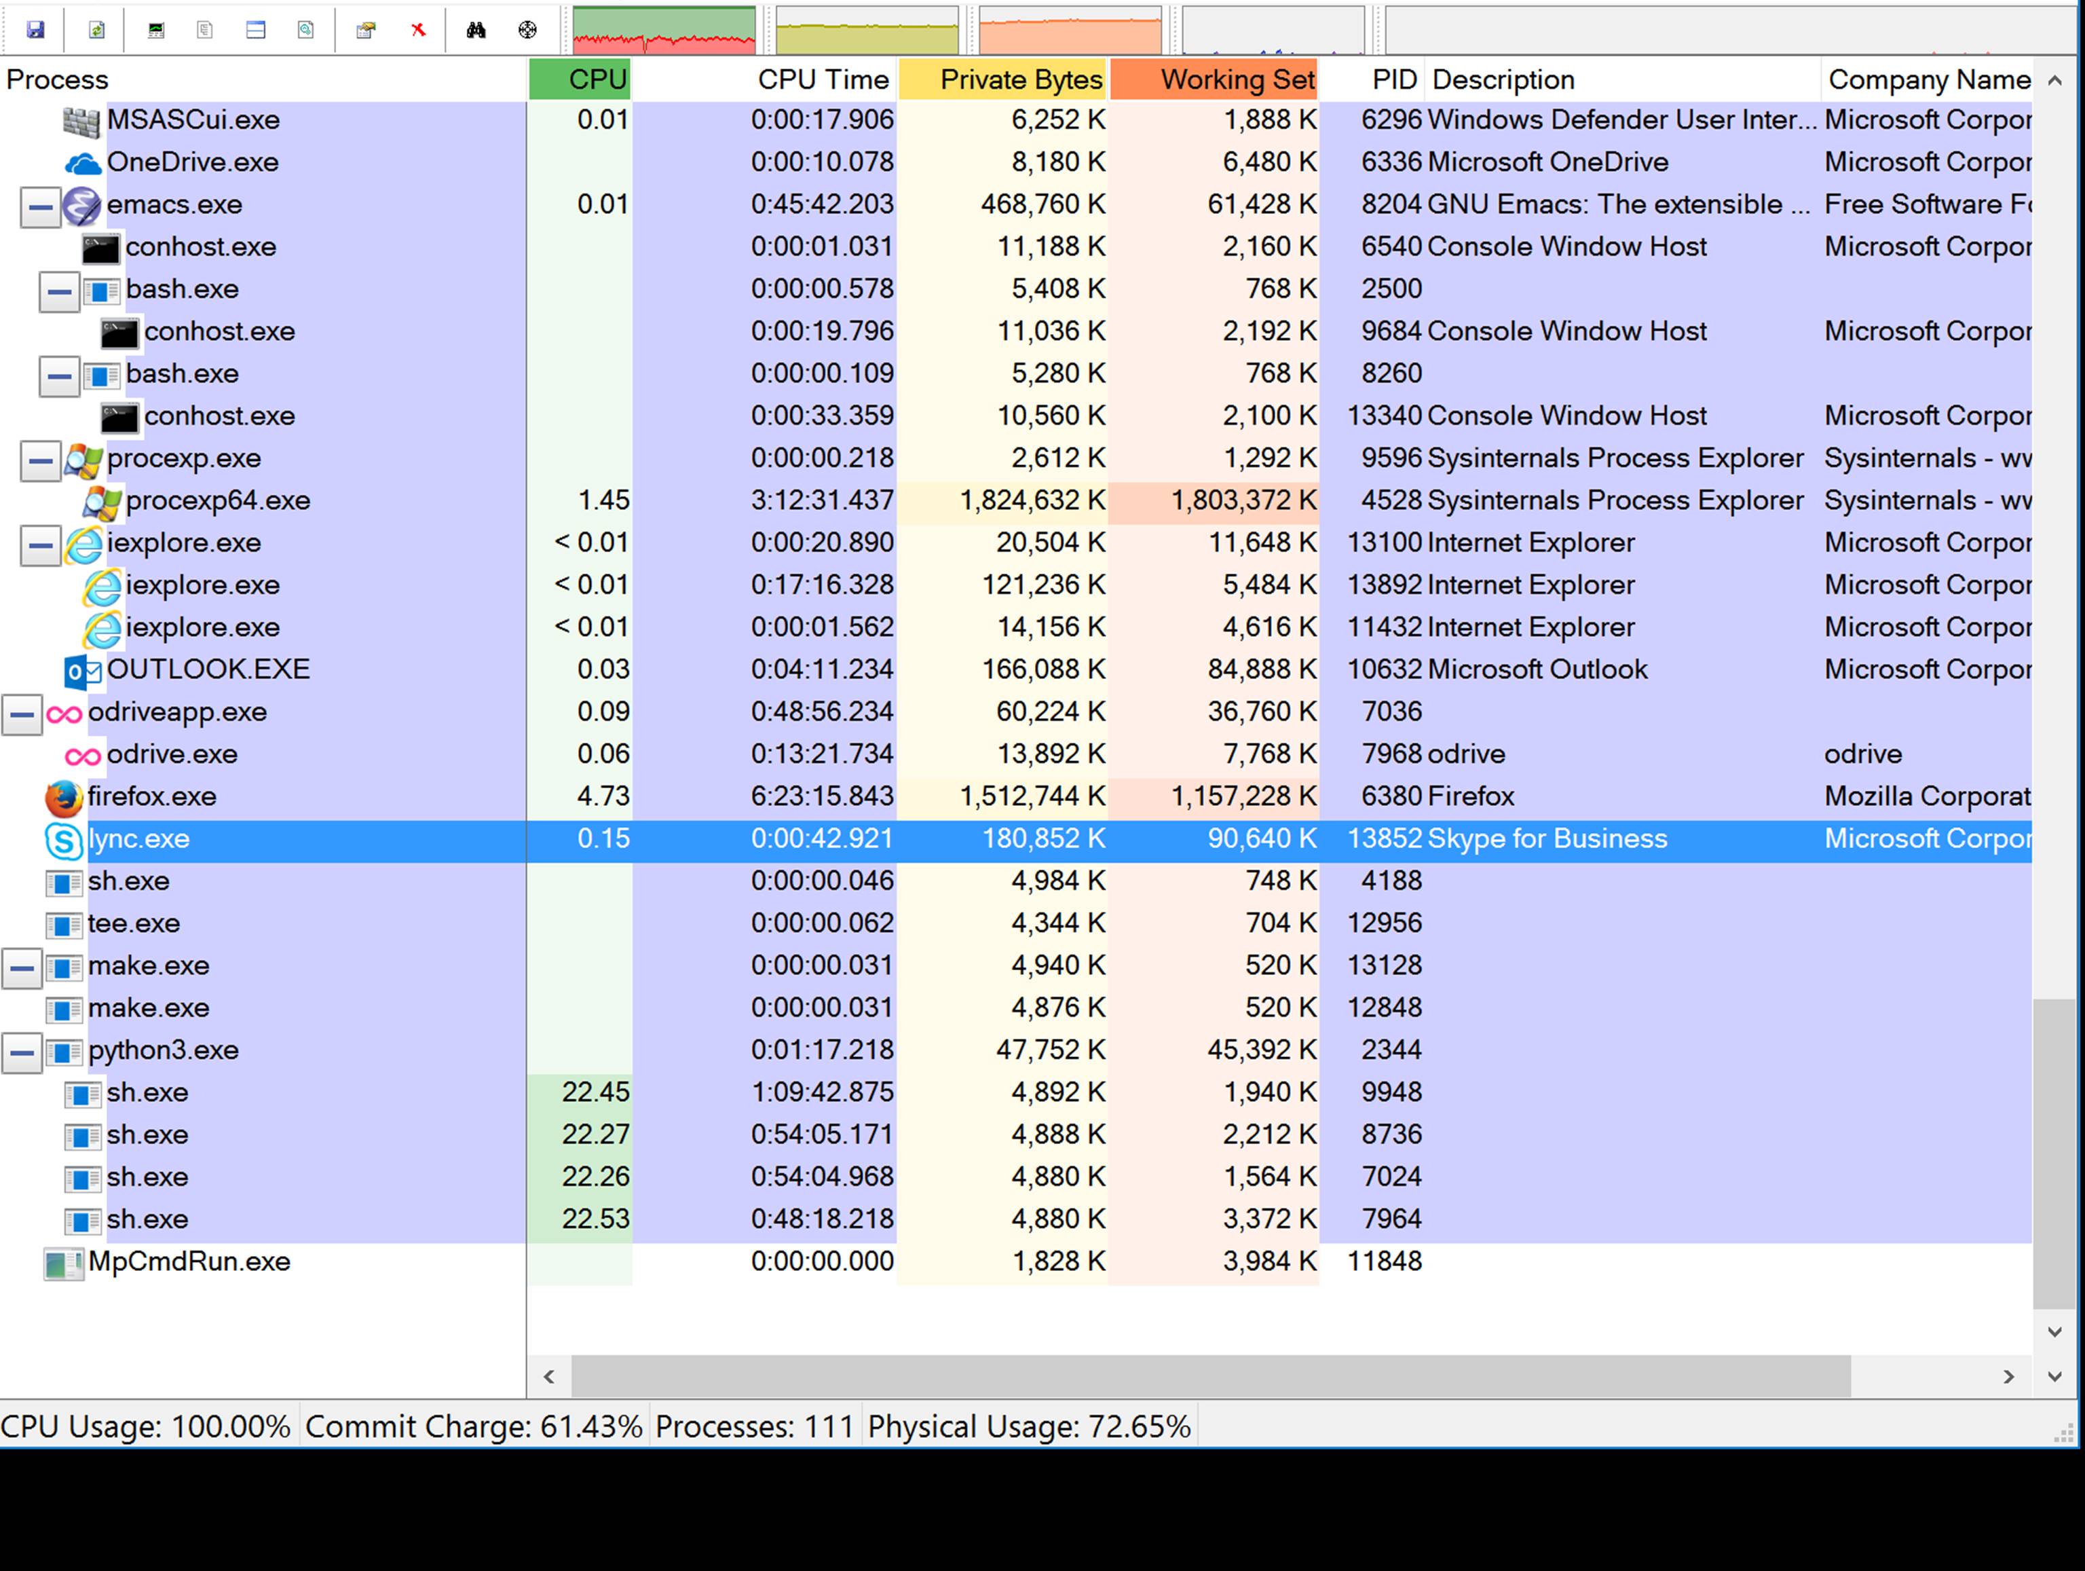Select the Find Window's Process crosshair icon
The image size is (2085, 1571).
[528, 30]
